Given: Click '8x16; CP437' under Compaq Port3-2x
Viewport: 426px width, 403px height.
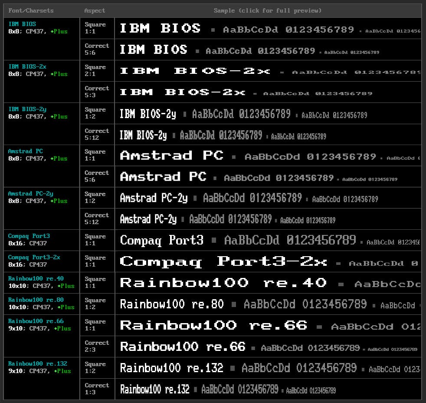Looking at the screenshot, I should (x=27, y=264).
